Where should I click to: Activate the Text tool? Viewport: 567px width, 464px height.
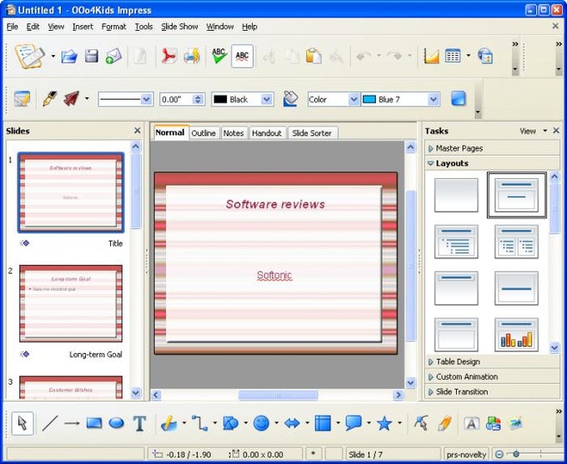click(x=139, y=423)
